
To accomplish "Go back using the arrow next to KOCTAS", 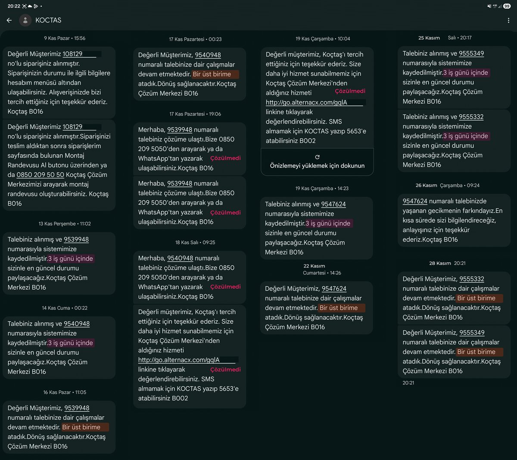I will [x=9, y=20].
